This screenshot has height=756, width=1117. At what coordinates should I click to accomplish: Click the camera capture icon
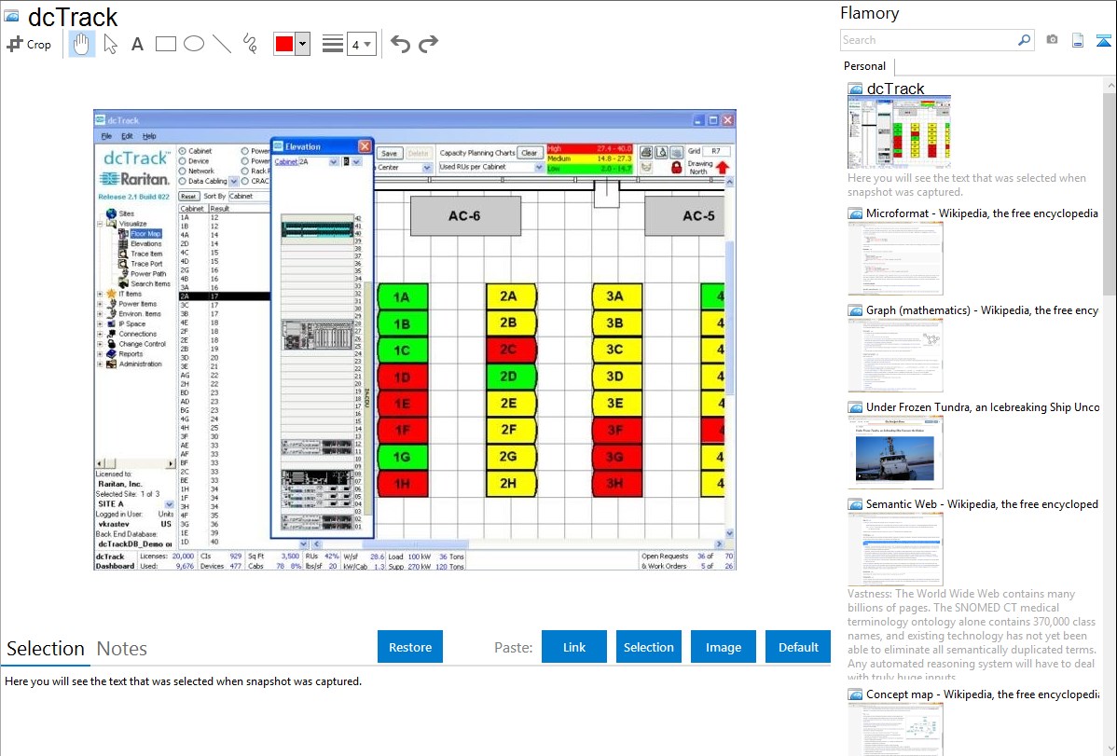point(1052,40)
